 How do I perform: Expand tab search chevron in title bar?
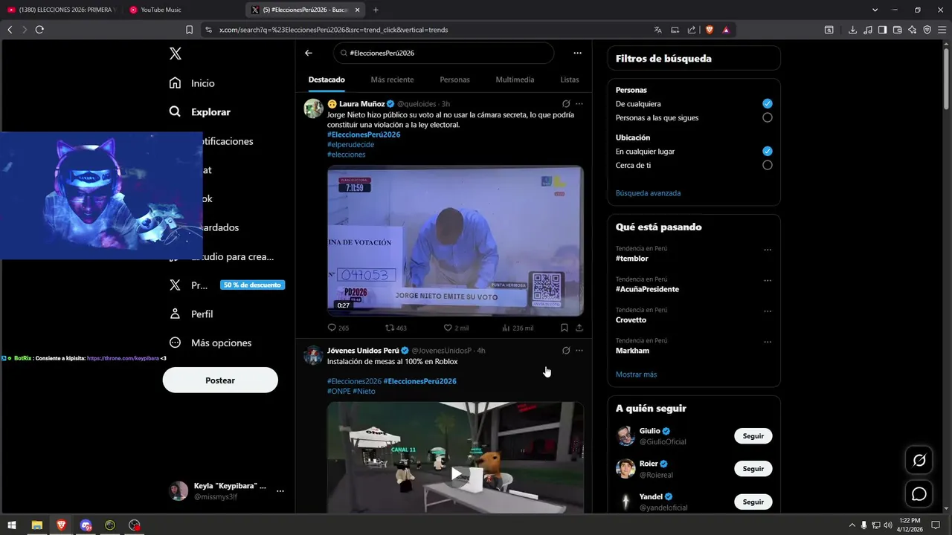click(x=875, y=10)
